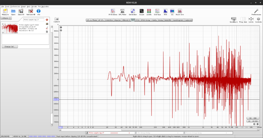Set frequency range with 20..20,000 button
Viewport: 263px width, 138px height.
(x=253, y=121)
